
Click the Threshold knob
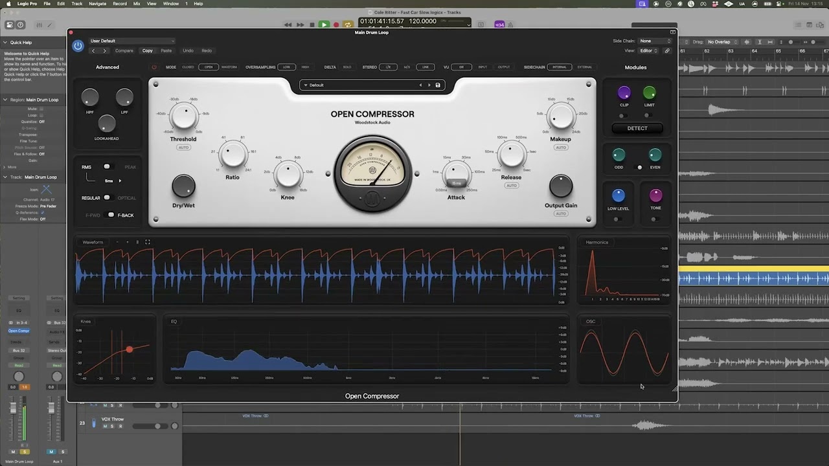click(x=184, y=117)
